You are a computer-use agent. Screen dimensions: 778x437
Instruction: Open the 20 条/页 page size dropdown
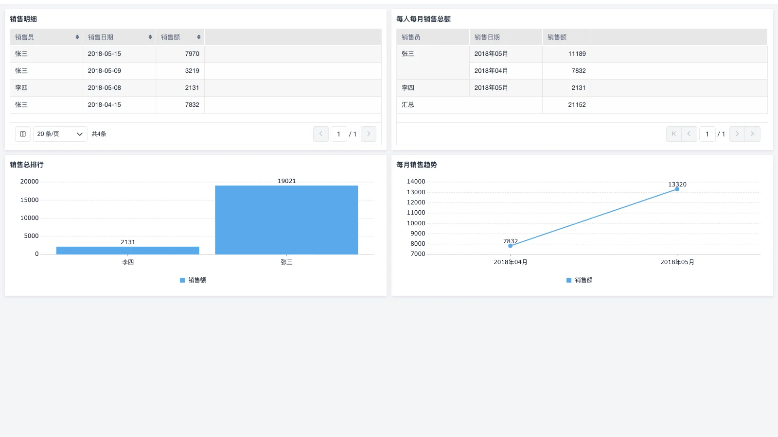click(60, 134)
